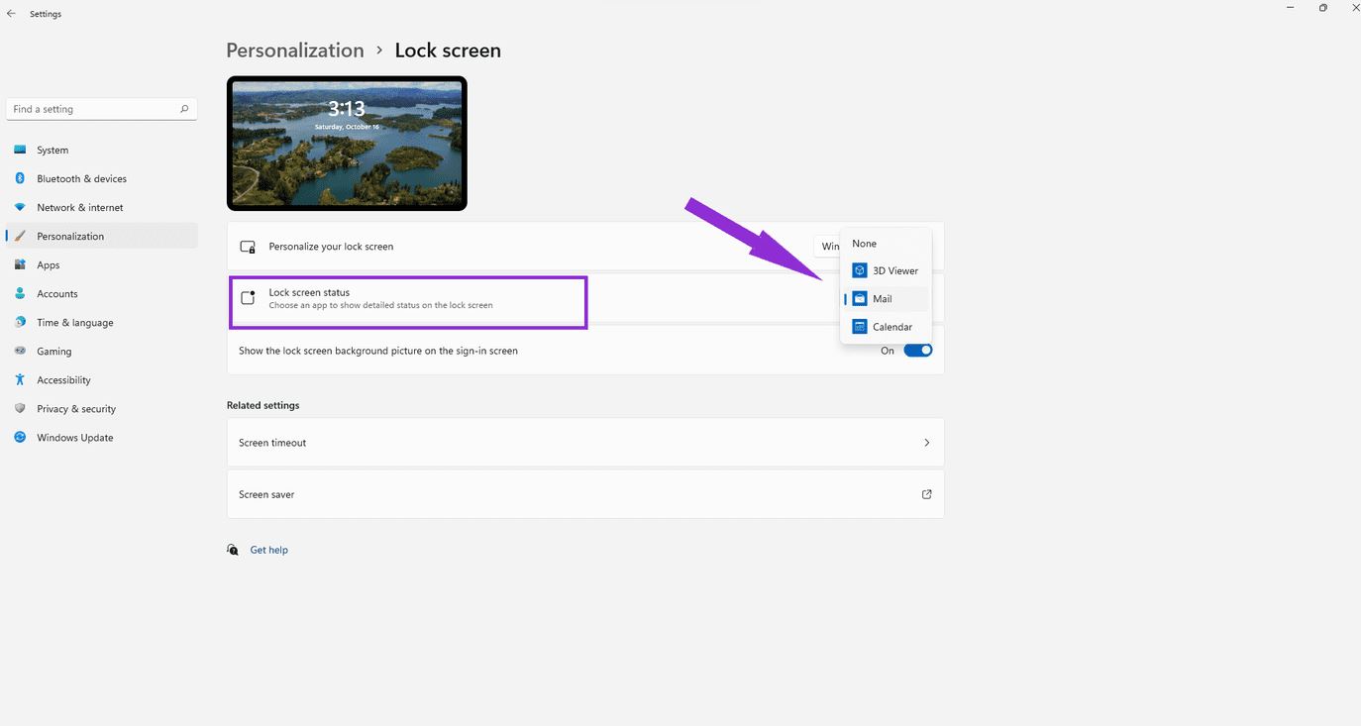Open Gaming via its controller icon
Viewport: 1361px width, 726px height.
click(x=20, y=352)
